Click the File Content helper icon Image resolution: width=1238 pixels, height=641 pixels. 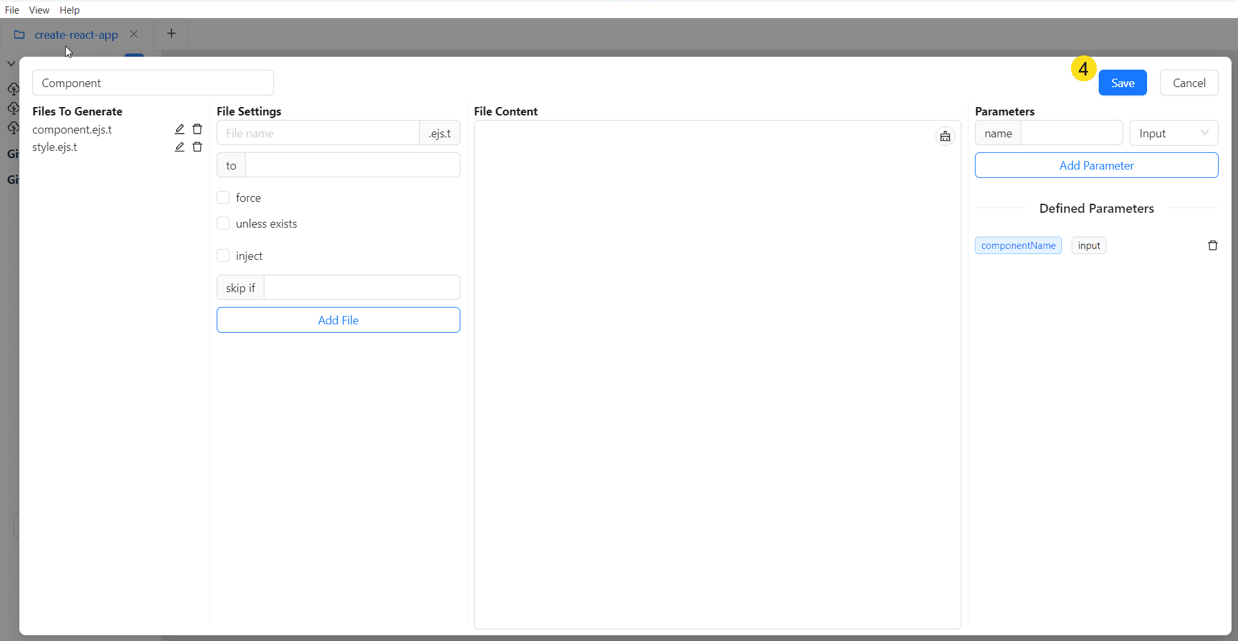coord(945,136)
